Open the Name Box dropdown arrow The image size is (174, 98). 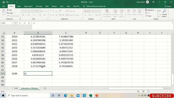[x=12, y=23]
